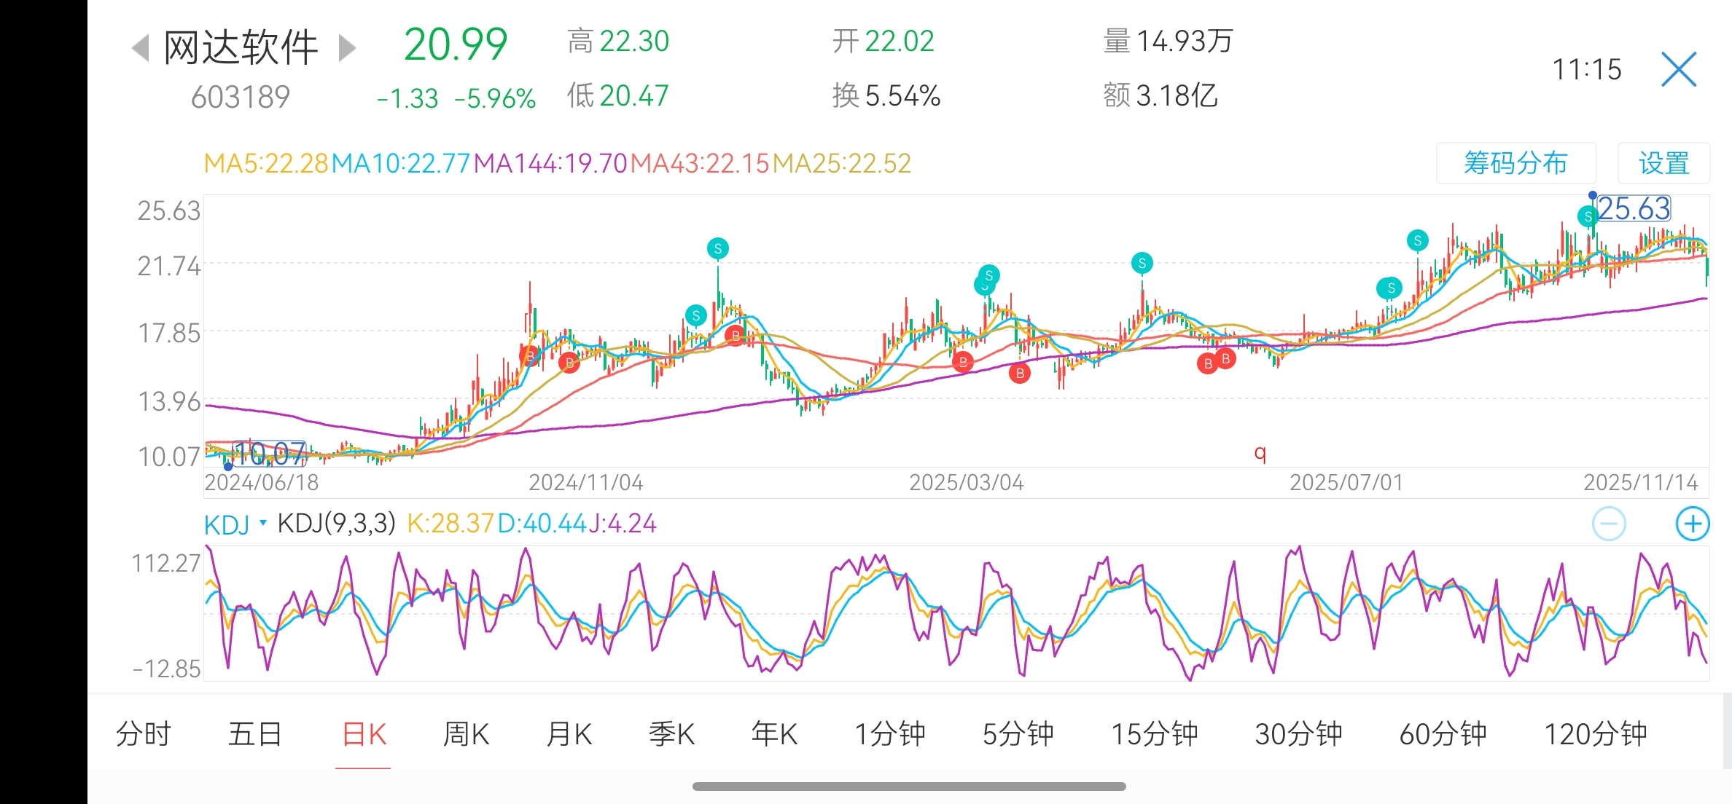Switch to 五日 tab
Viewport: 1732px width, 804px height.
point(255,733)
